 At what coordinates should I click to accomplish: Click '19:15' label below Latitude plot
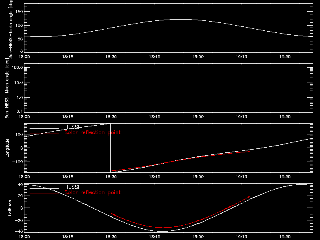coord(242,236)
